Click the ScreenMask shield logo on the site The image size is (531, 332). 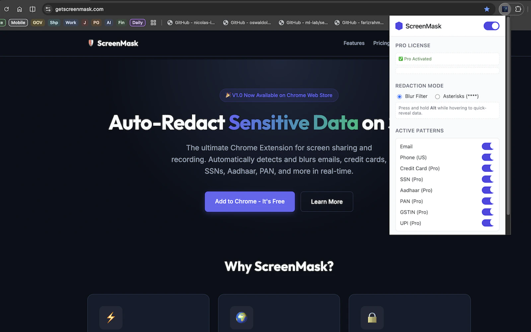point(91,43)
